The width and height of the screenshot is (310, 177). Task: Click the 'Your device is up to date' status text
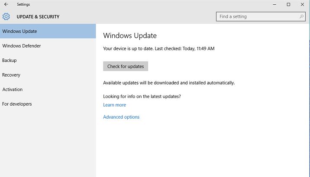pyautogui.click(x=159, y=48)
